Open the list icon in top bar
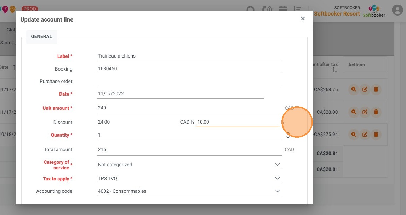406x215 pixels. point(297,8)
